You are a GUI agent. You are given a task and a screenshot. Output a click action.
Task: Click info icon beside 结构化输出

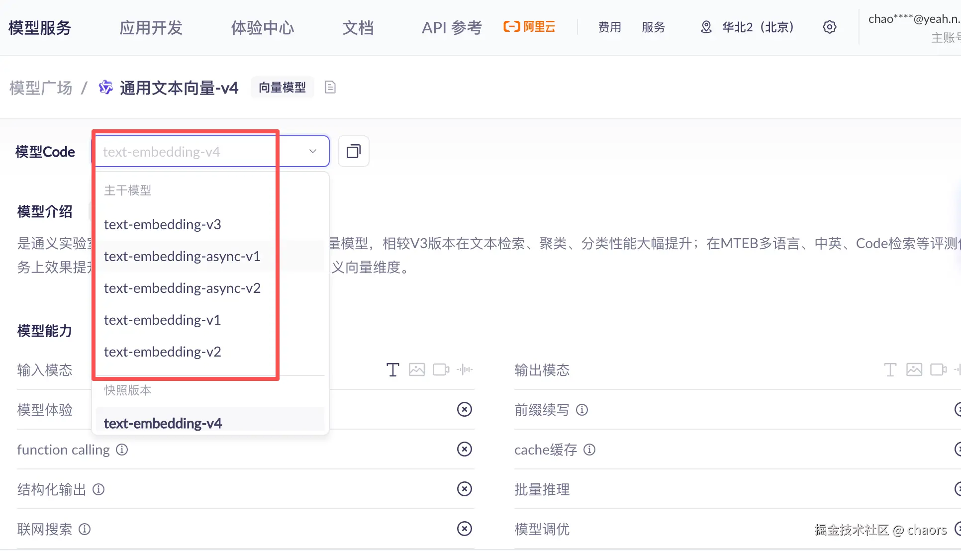98,489
